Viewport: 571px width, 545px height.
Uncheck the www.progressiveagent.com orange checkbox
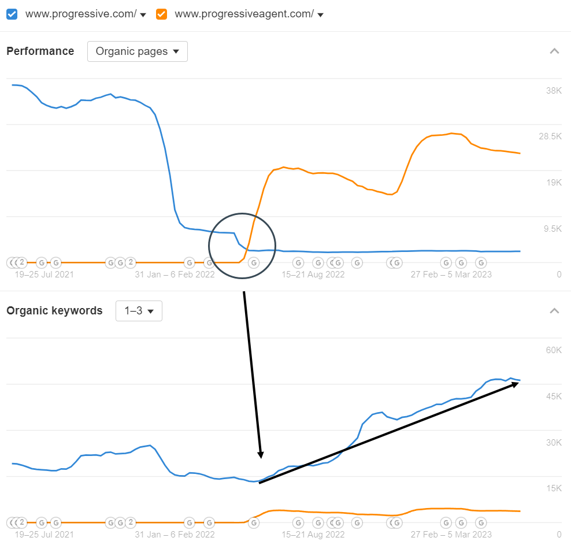161,14
